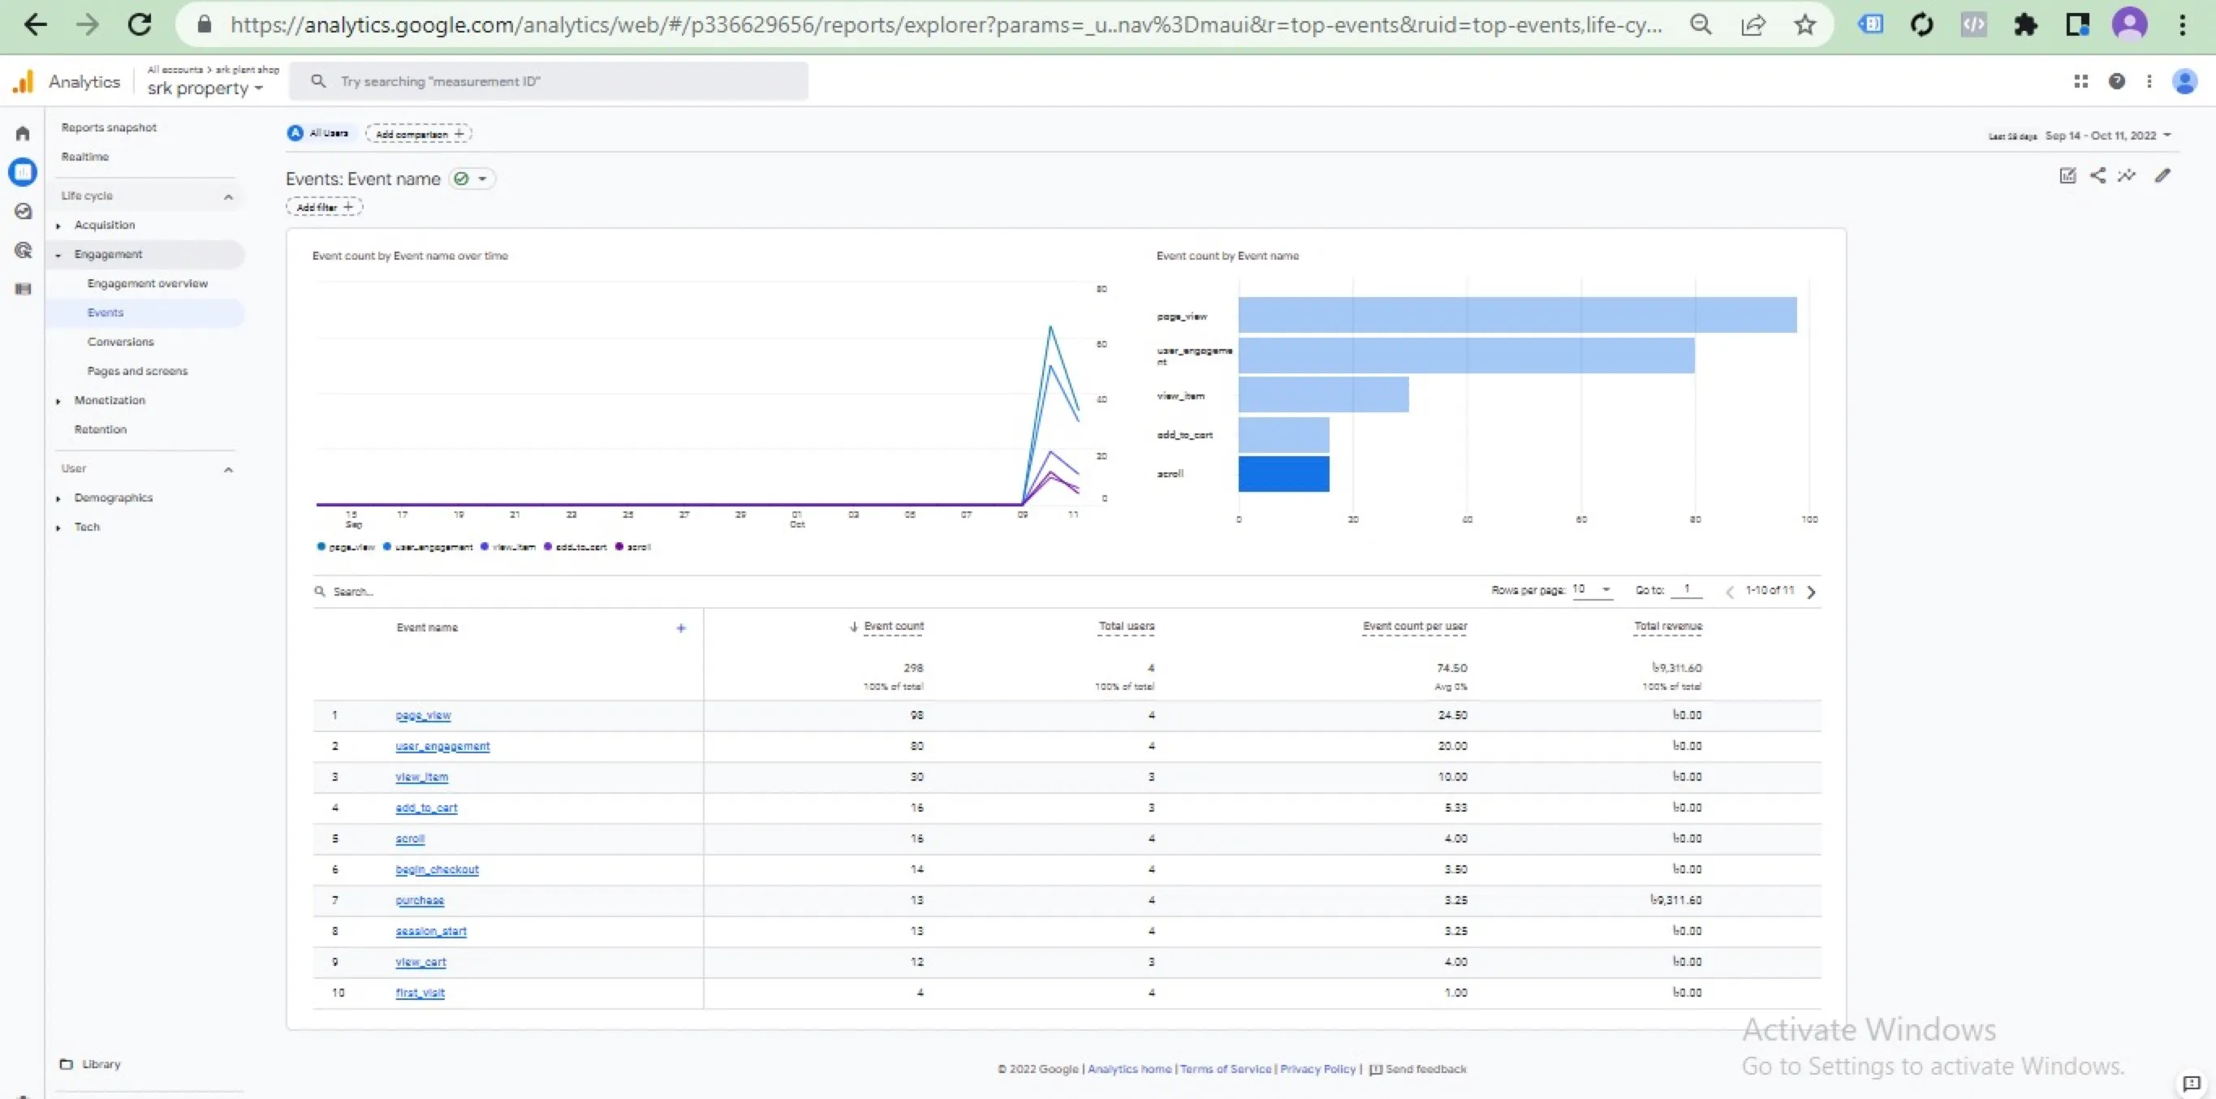Open the Library folder
This screenshot has width=2216, height=1099.
90,1064
